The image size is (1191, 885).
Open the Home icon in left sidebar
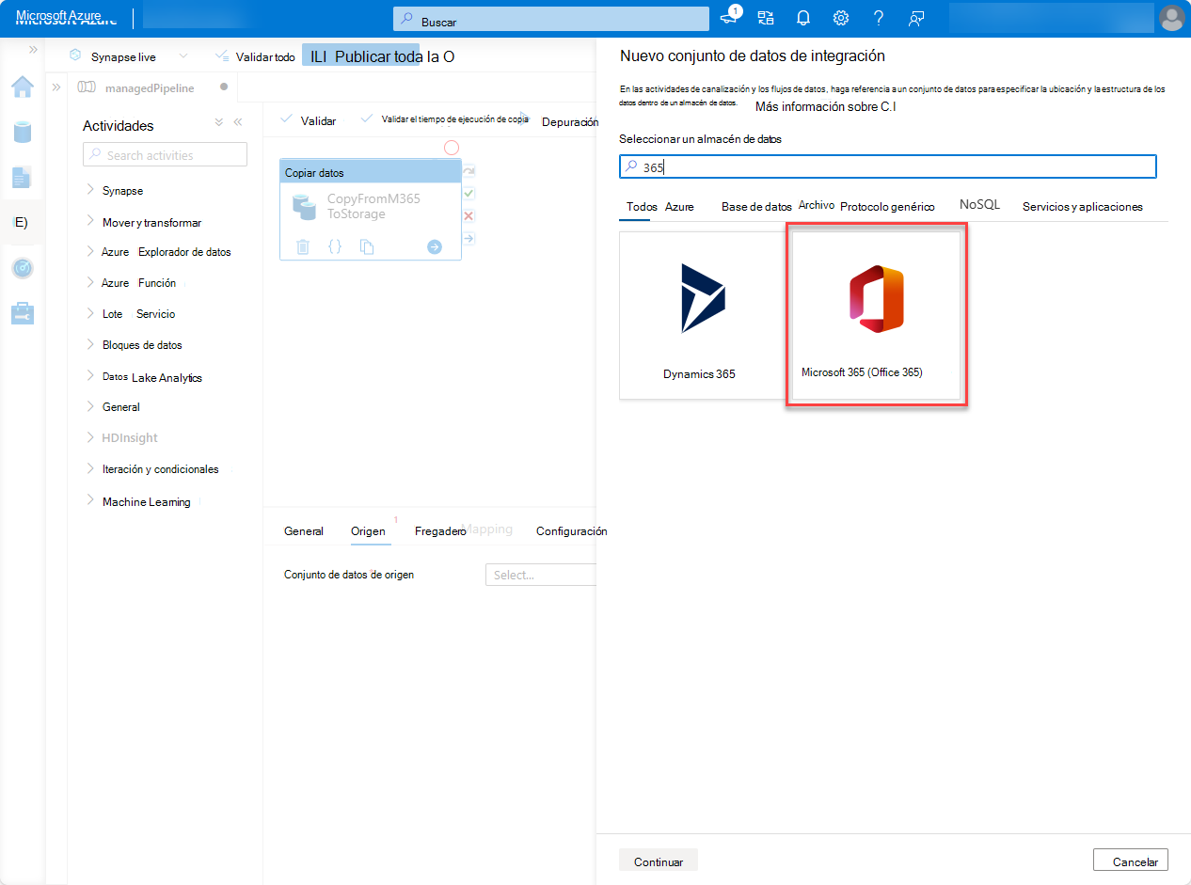click(22, 87)
